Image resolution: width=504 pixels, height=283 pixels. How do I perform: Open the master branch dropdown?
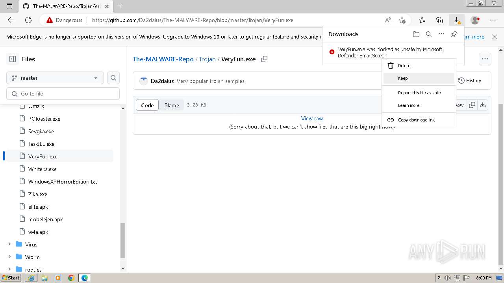(x=55, y=78)
